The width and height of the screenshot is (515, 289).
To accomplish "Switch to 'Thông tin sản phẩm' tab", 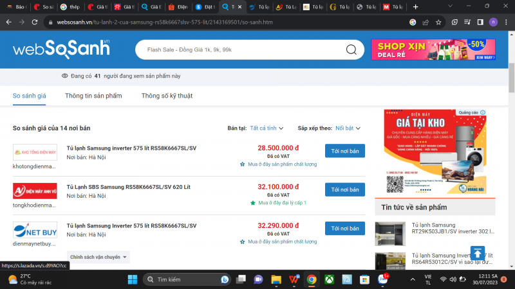I will (93, 96).
